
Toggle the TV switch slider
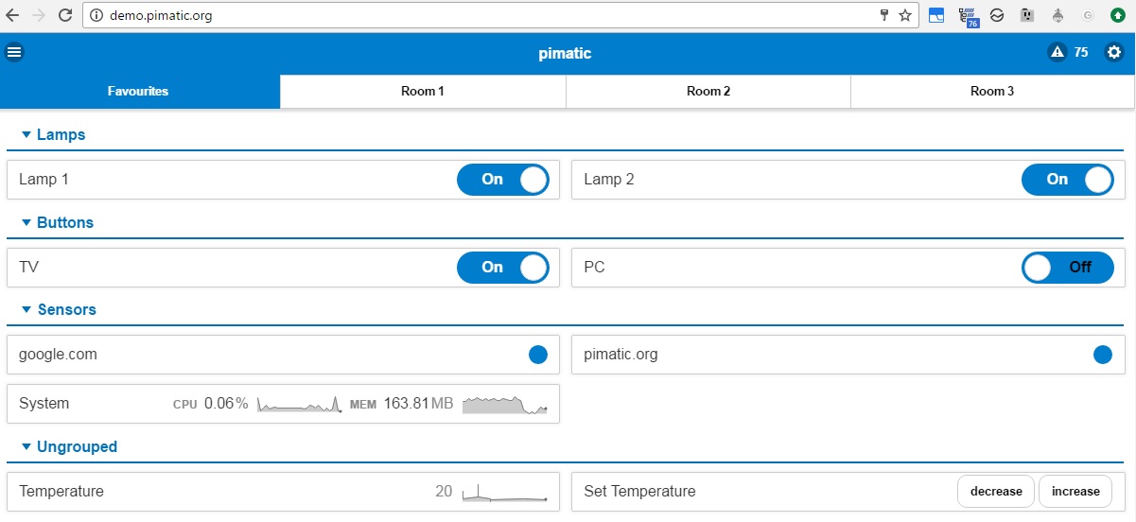[502, 268]
